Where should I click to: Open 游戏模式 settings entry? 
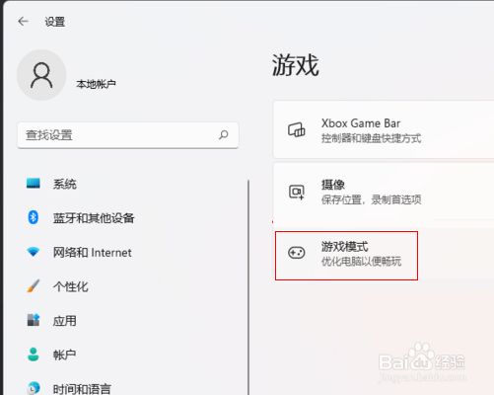click(x=346, y=256)
